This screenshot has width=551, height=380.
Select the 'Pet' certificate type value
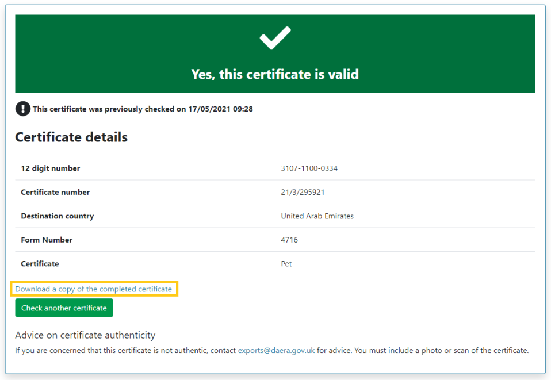tap(286, 264)
